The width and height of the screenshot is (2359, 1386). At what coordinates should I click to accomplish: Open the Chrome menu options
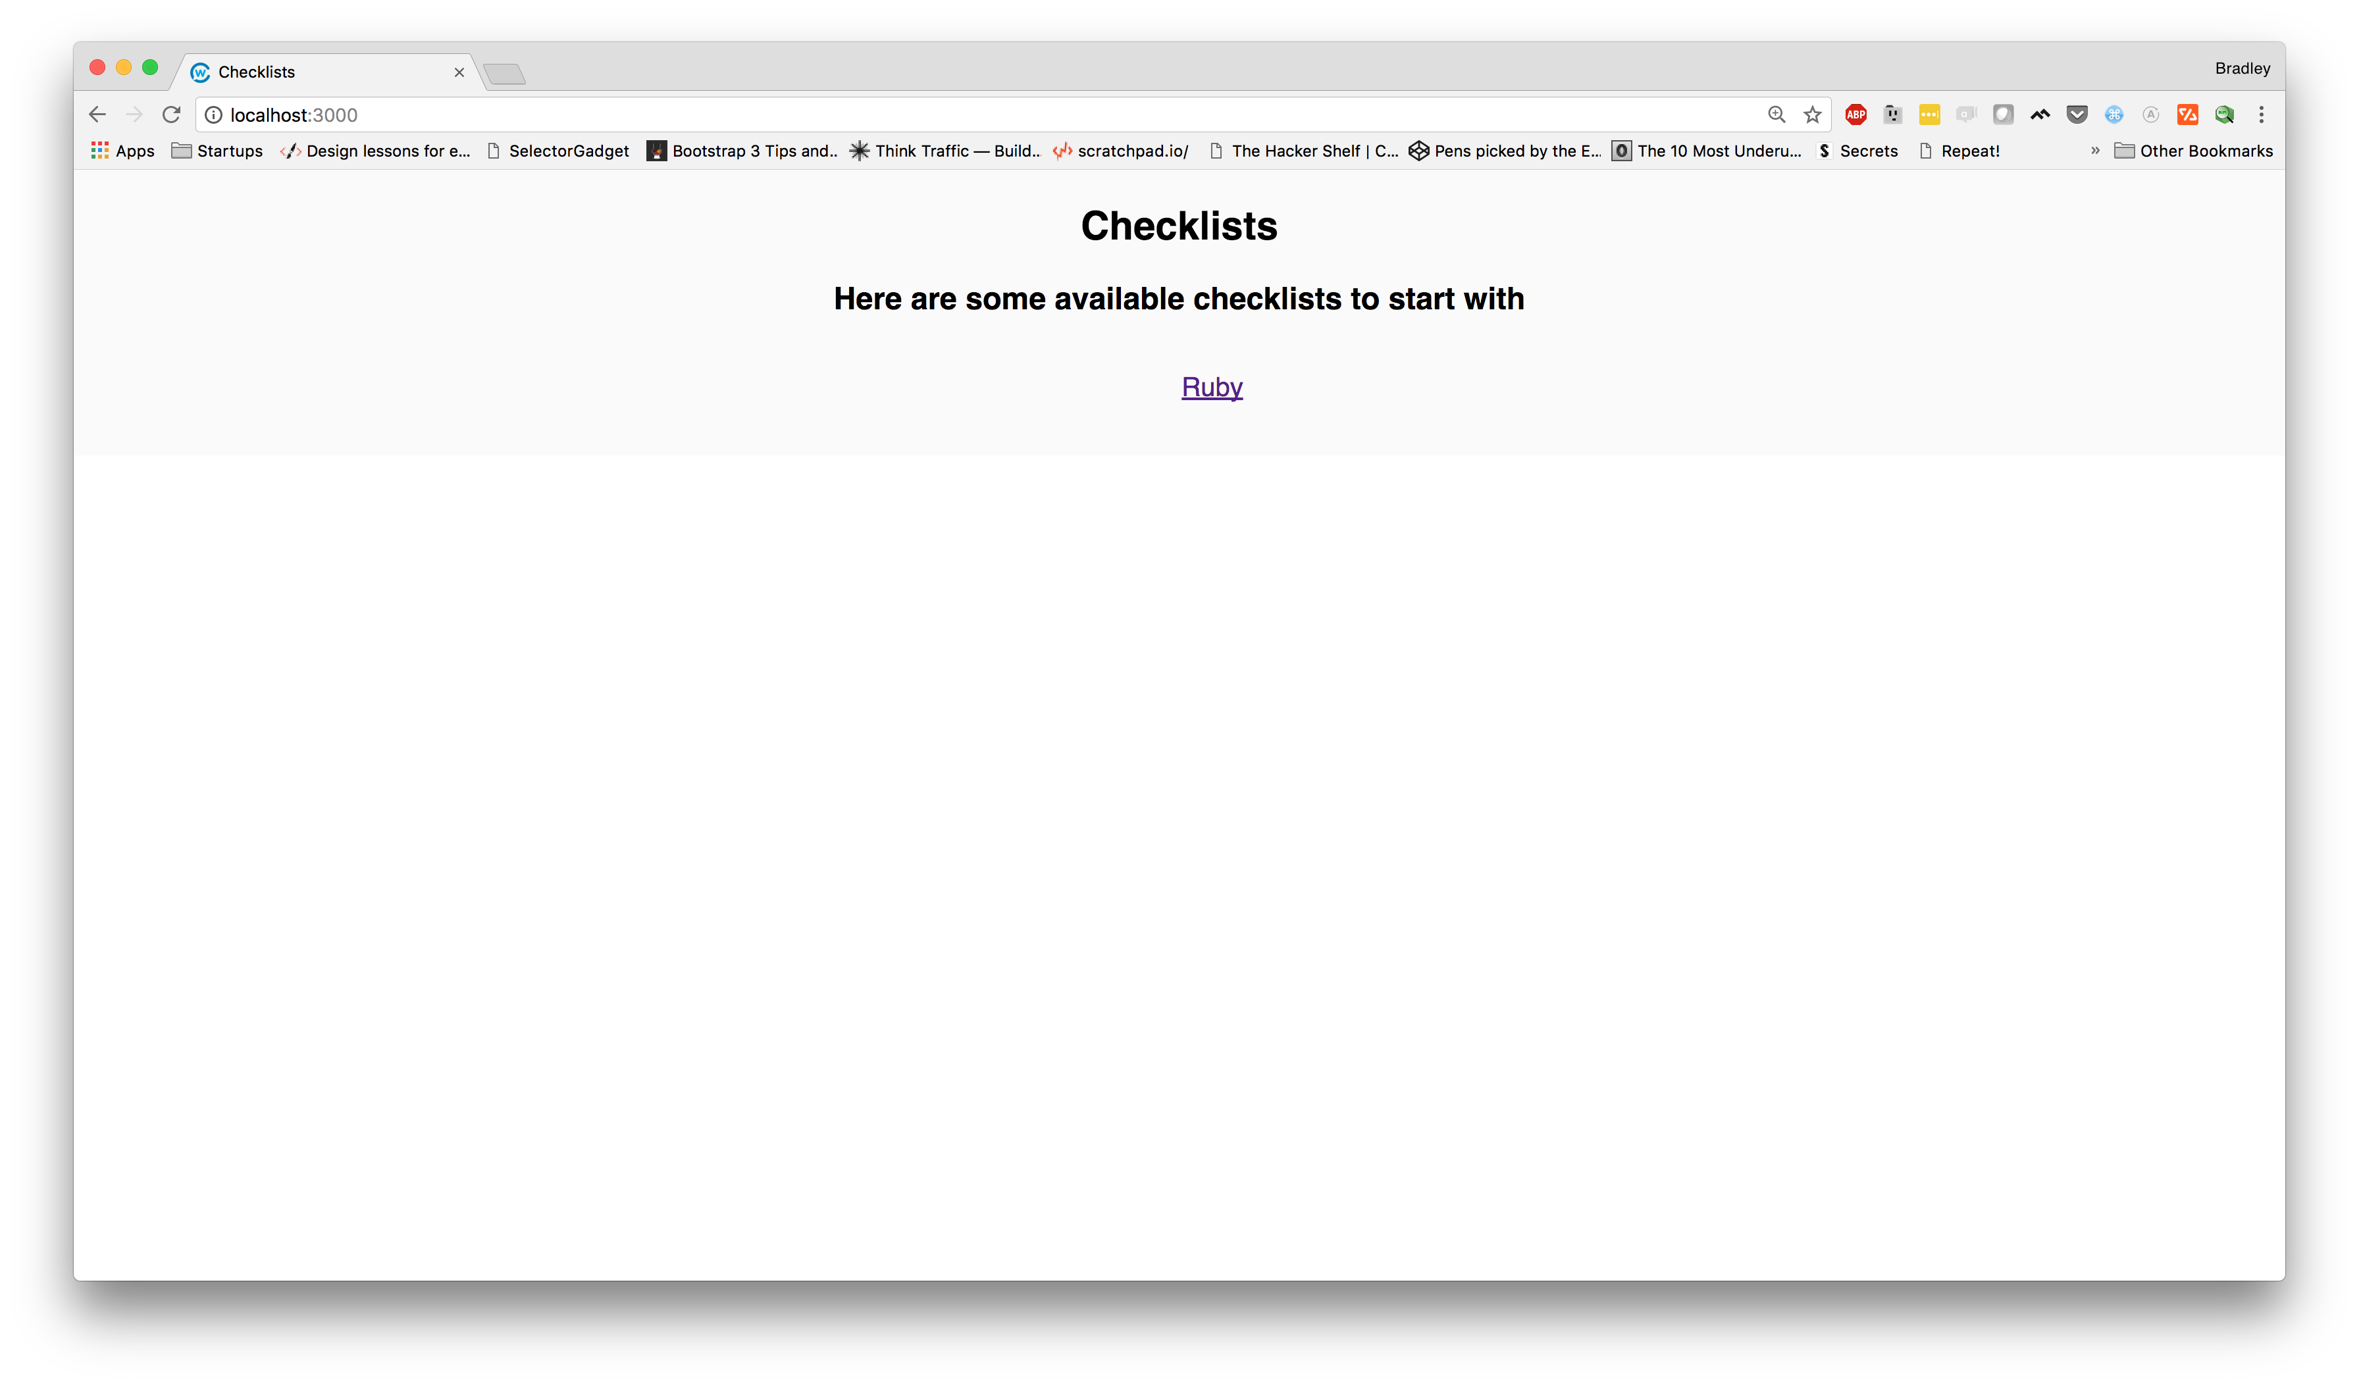pos(2262,114)
